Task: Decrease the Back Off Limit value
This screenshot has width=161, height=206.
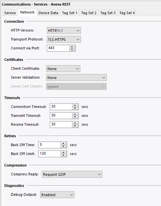Action: (63, 155)
